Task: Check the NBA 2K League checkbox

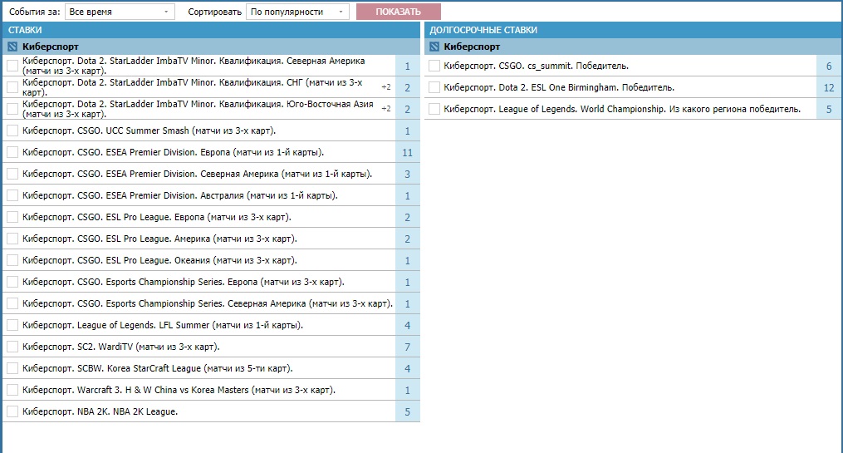Action: [12, 411]
